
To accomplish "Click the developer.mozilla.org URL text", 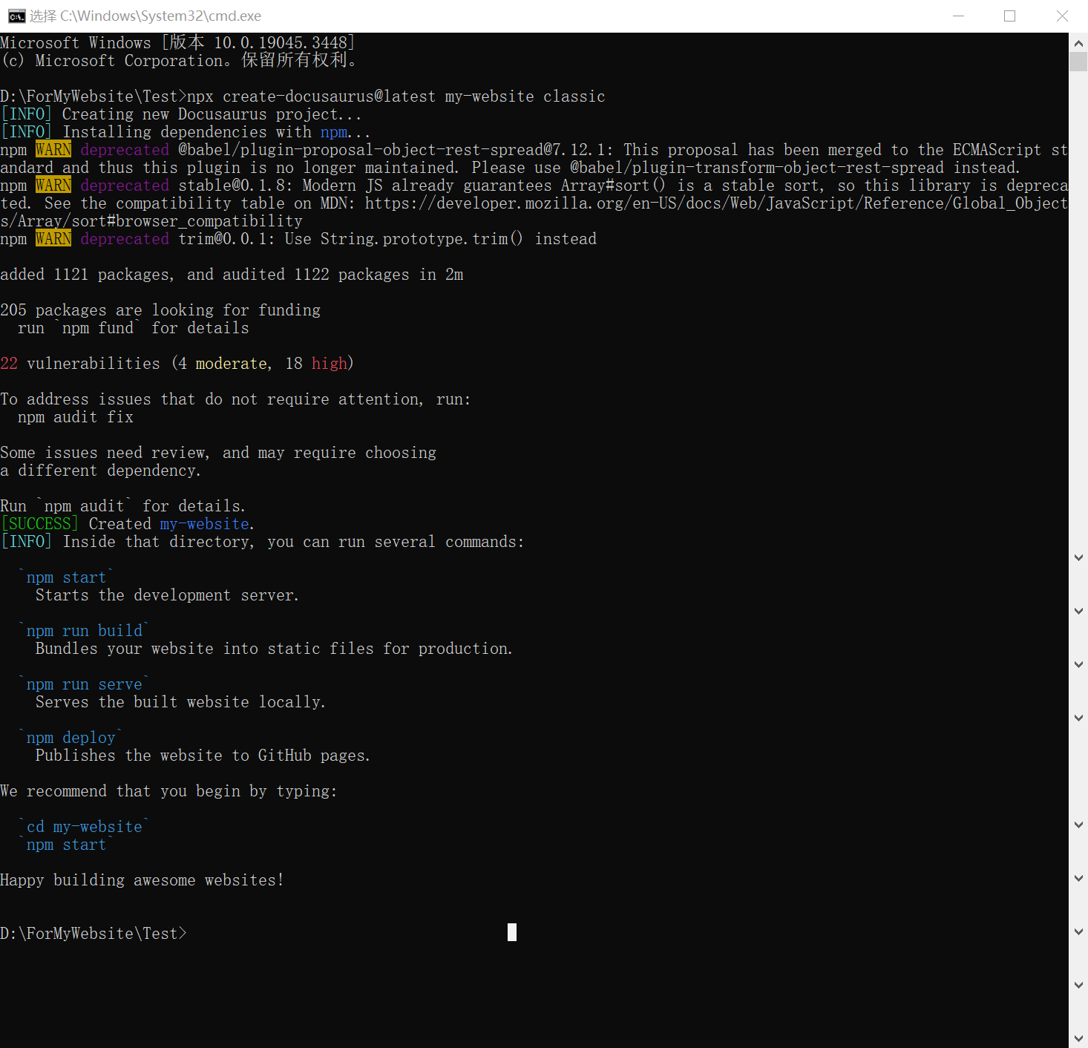I will pos(716,203).
